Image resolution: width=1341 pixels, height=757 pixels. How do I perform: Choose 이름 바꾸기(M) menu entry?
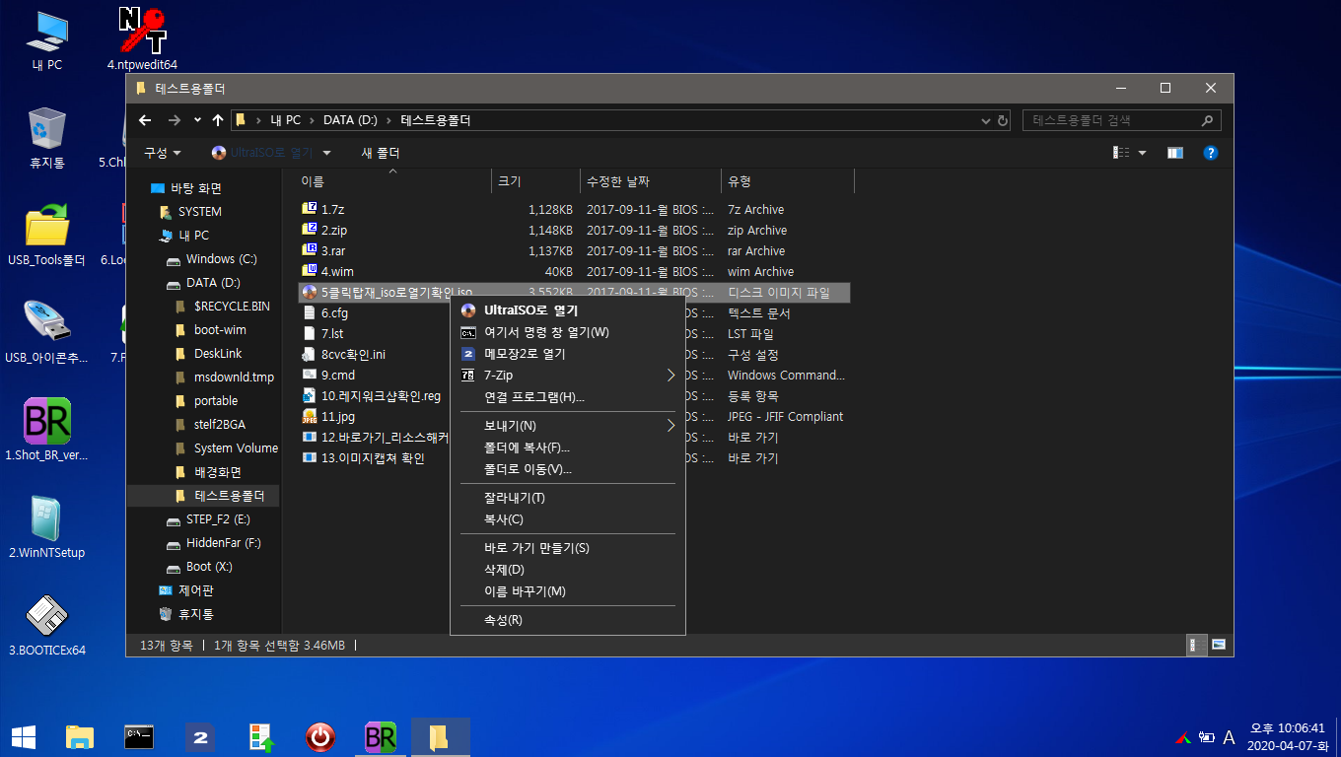coord(567,591)
